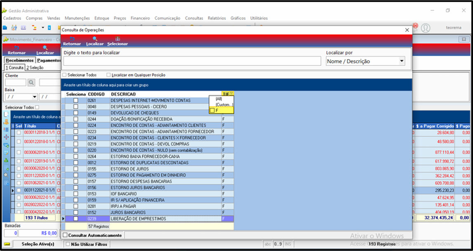Click the green money bag sidebar icon
Screen dimensions: 473x251
click(6, 160)
